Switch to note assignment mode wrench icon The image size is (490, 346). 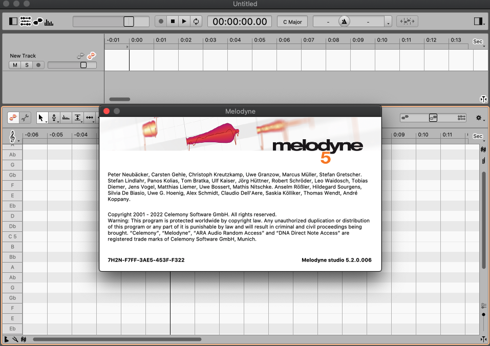(x=25, y=118)
